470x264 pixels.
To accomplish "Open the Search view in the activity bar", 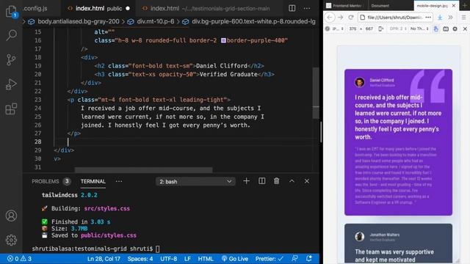I will coord(11,35).
